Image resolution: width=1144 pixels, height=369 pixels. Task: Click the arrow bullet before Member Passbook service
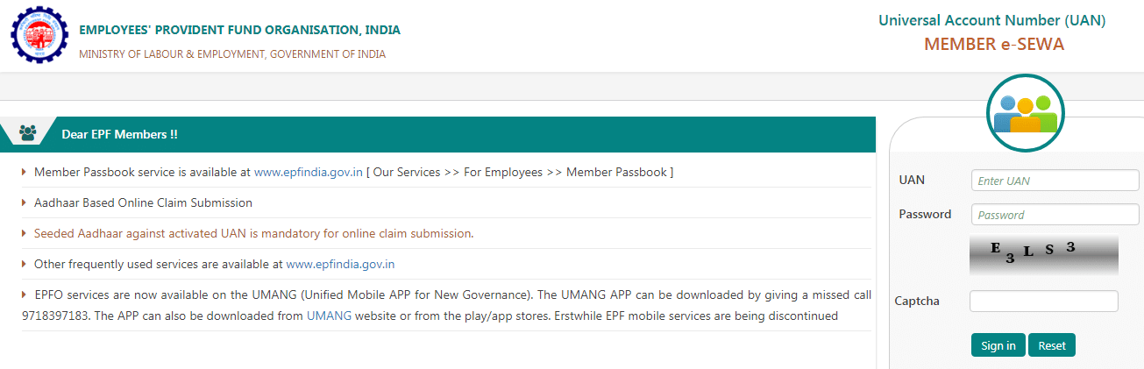25,173
